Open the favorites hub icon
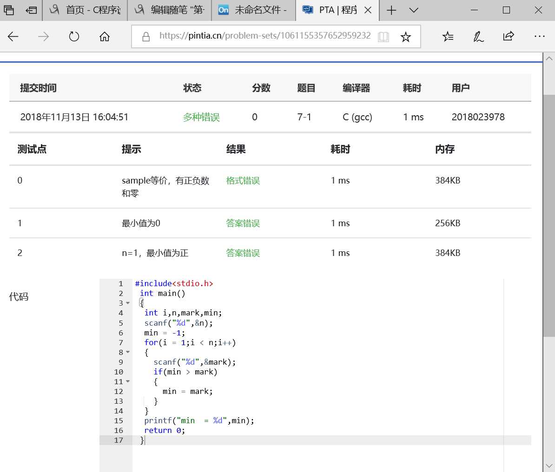The width and height of the screenshot is (555, 472). (x=448, y=36)
